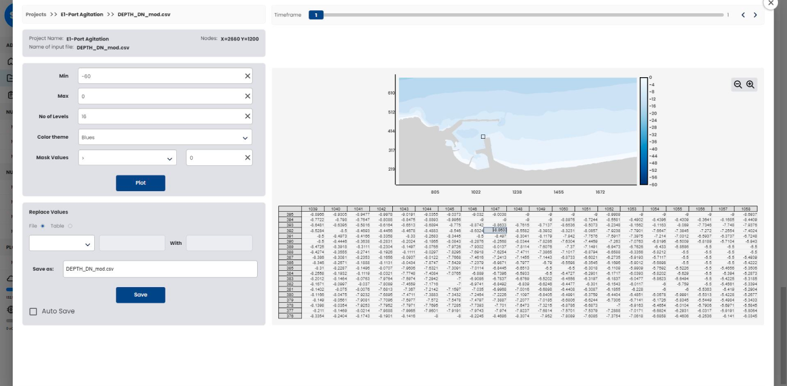This screenshot has width=787, height=386.
Task: Open the Mask Values operator dropdown
Action: pyautogui.click(x=127, y=158)
